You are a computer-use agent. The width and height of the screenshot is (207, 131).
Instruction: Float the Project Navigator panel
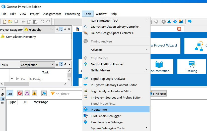tap(65, 29)
